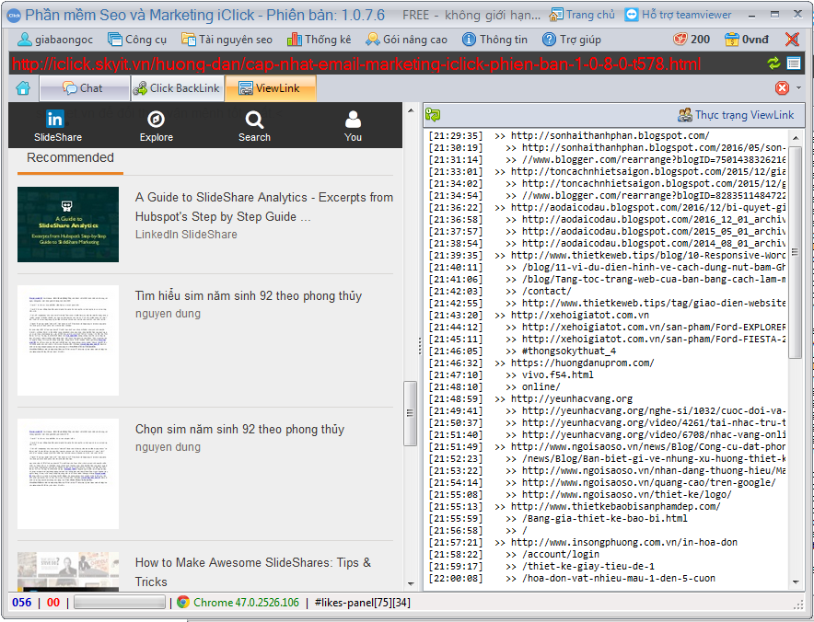The image size is (814, 622).
Task: Open the You profile icon
Action: (353, 119)
